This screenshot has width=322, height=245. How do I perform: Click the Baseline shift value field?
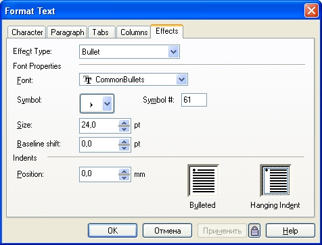tap(99, 144)
